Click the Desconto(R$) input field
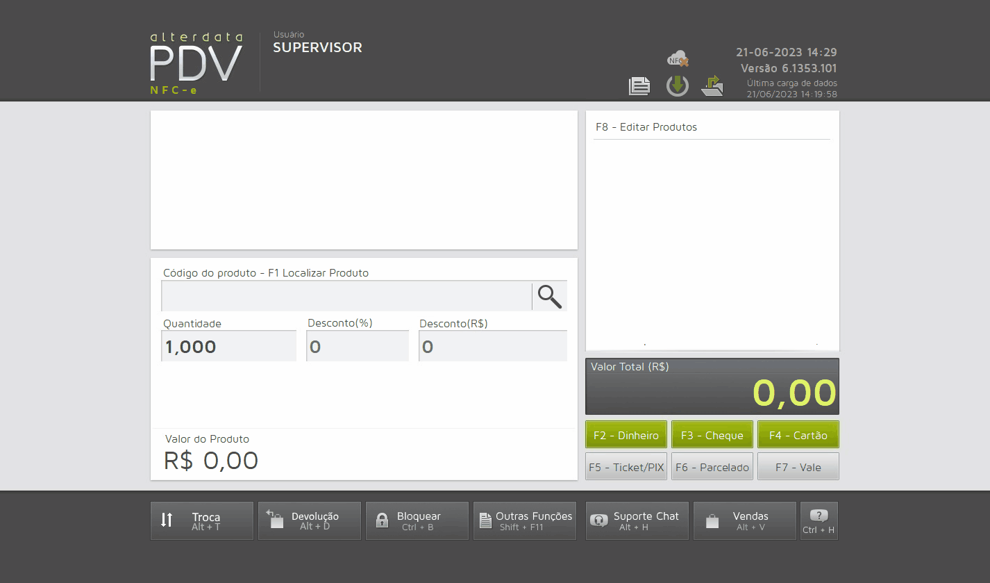The height and width of the screenshot is (583, 990). [x=493, y=346]
